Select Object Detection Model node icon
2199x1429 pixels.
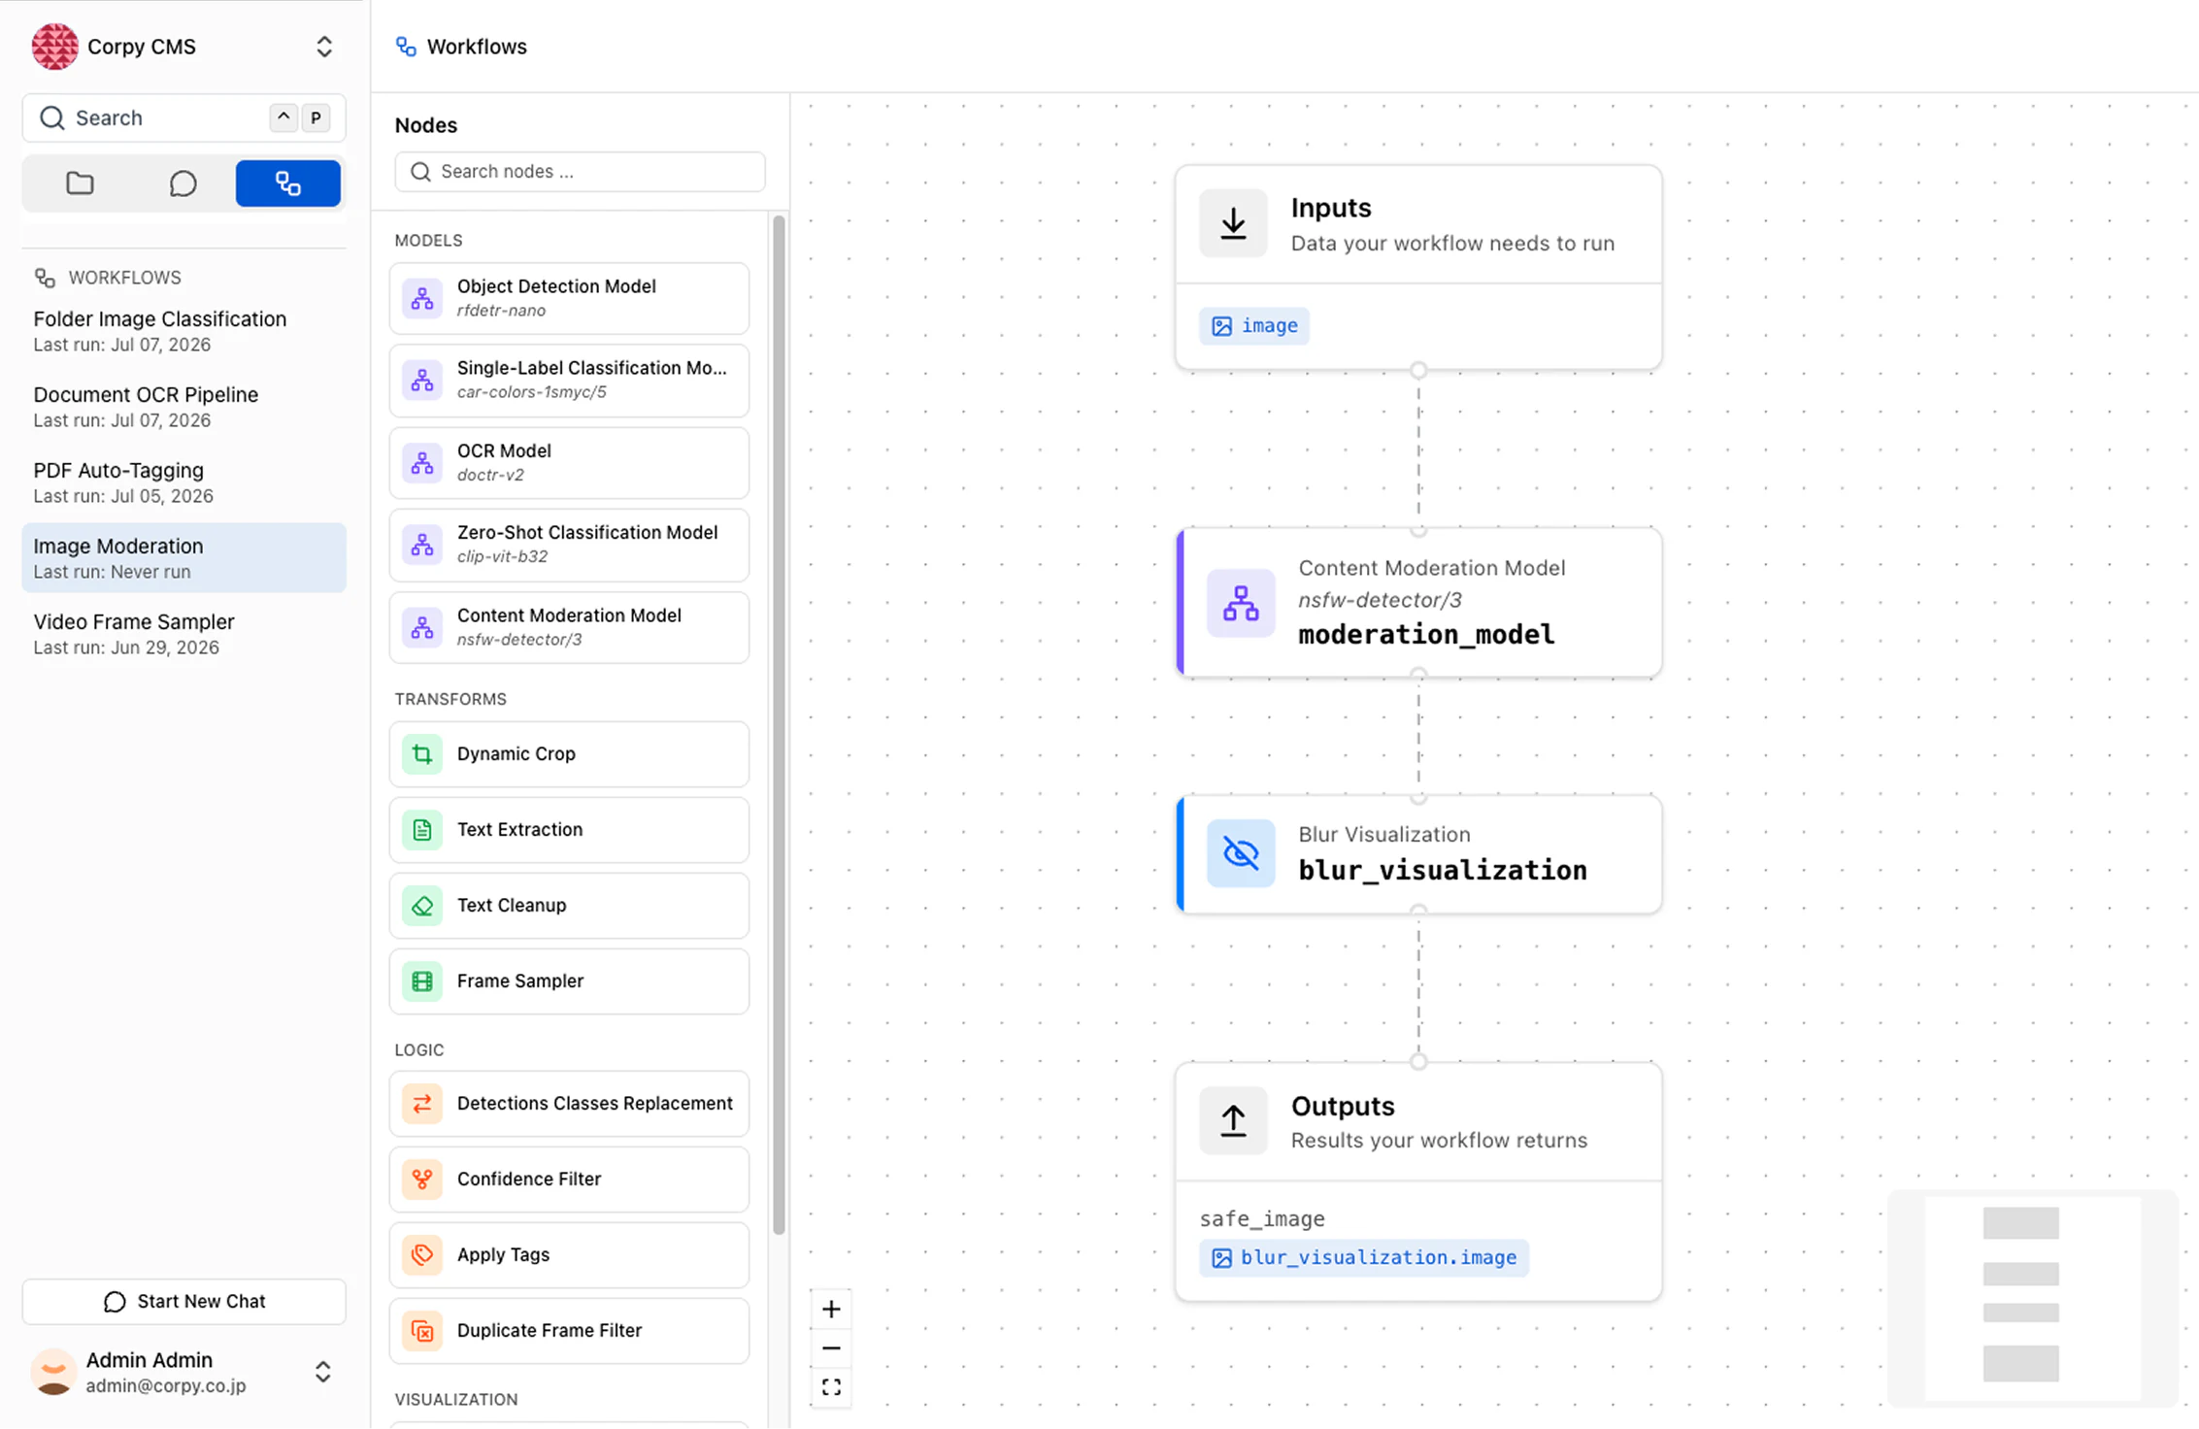pos(422,298)
